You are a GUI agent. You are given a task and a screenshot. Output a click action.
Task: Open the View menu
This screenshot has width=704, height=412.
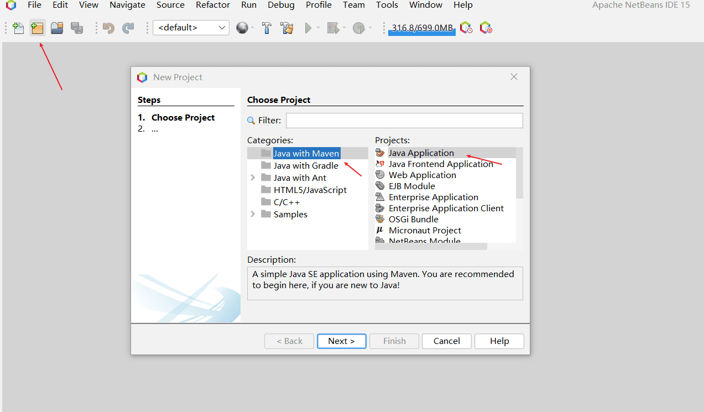(x=88, y=5)
